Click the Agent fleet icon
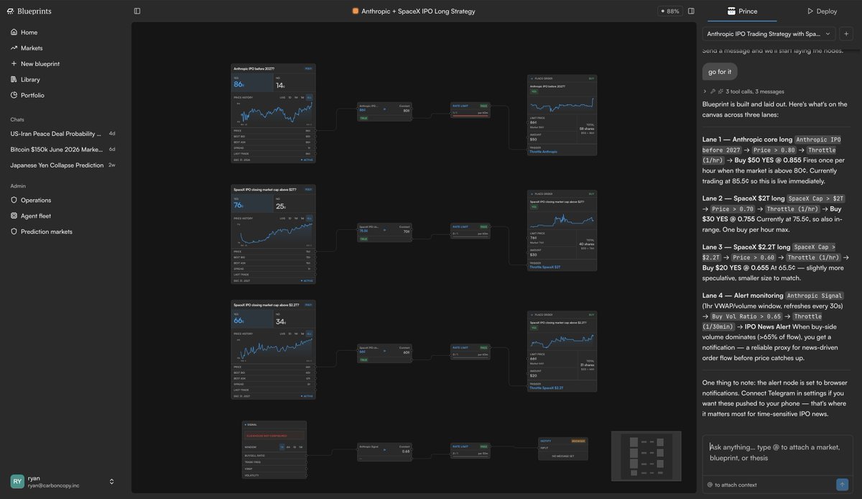Screen dimensions: 862x499 click(14, 216)
